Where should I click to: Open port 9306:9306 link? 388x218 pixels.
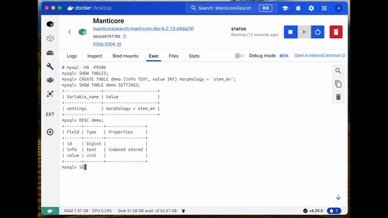(107, 44)
